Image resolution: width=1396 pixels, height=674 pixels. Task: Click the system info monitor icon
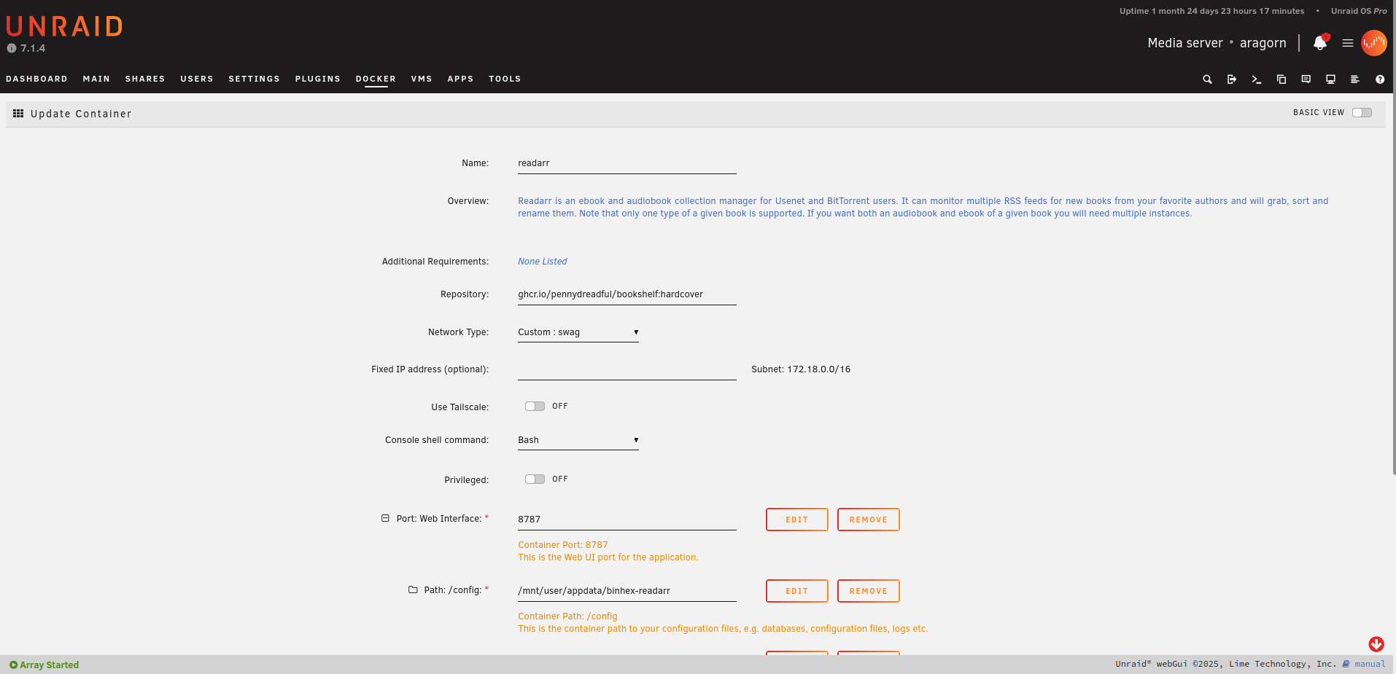[x=1330, y=79]
